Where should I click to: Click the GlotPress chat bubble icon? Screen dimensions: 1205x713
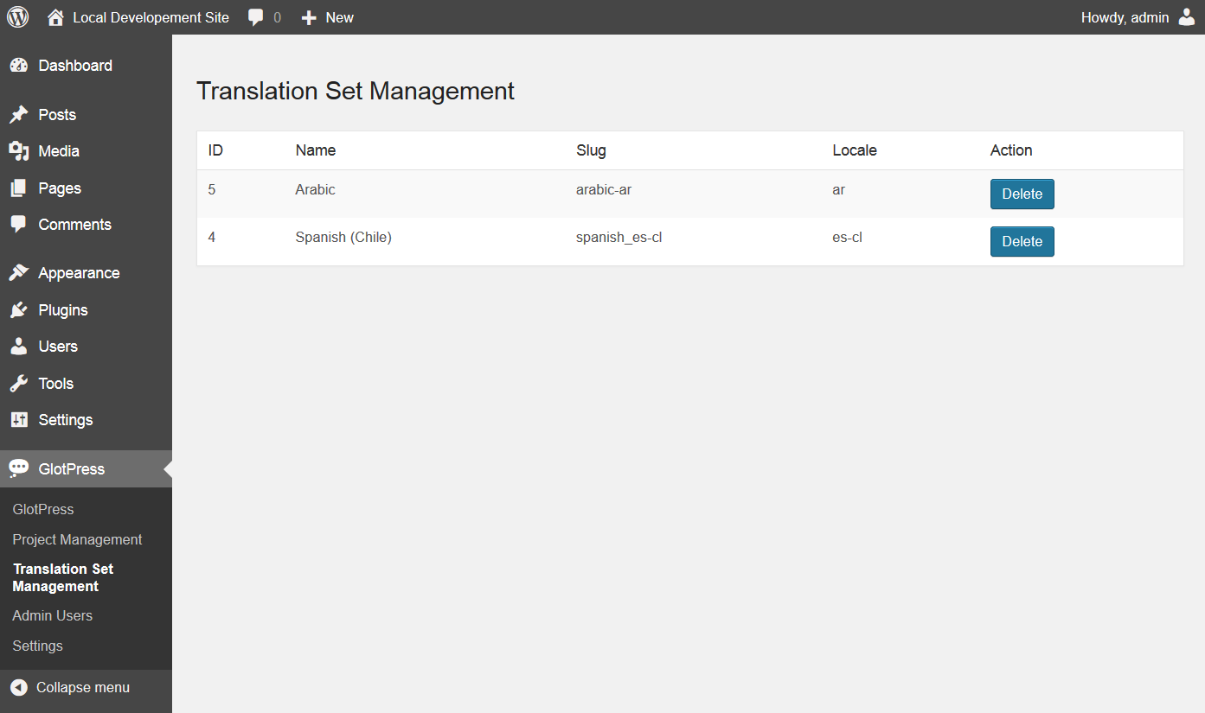(19, 469)
